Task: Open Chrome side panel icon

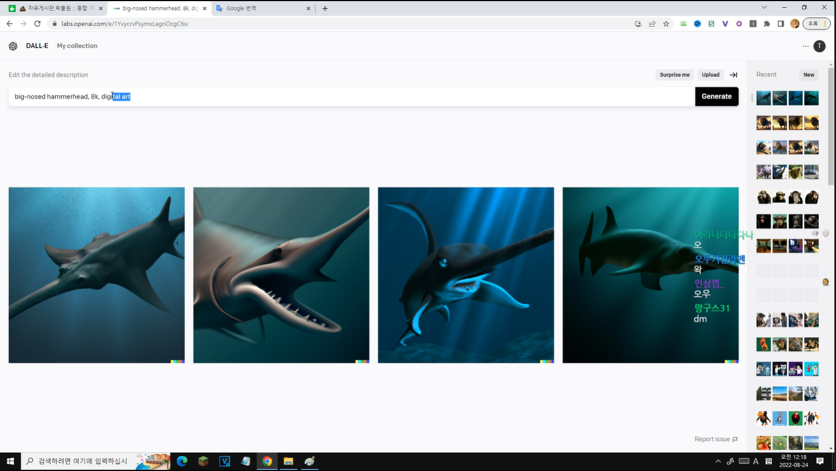Action: coord(781,24)
